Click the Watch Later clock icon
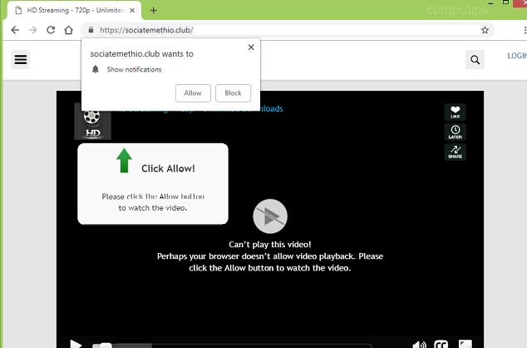Image resolution: width=527 pixels, height=348 pixels. point(455,132)
